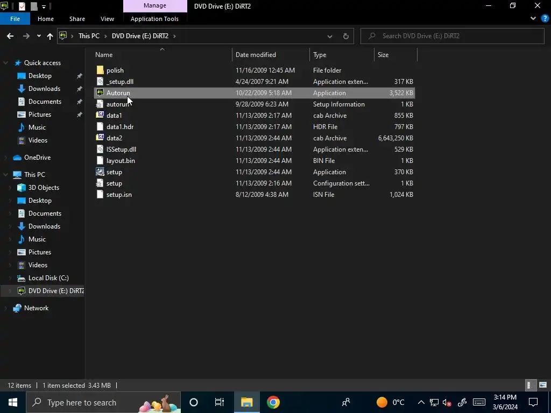Open the Windows Start menu
This screenshot has width=551, height=413.
(x=13, y=402)
